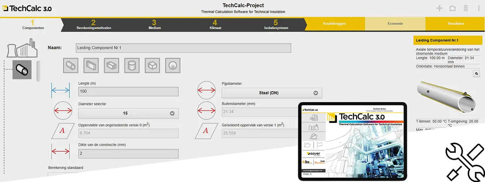Open the Pijpdiameter dropdown showing Staal (DN)

[x=272, y=93]
